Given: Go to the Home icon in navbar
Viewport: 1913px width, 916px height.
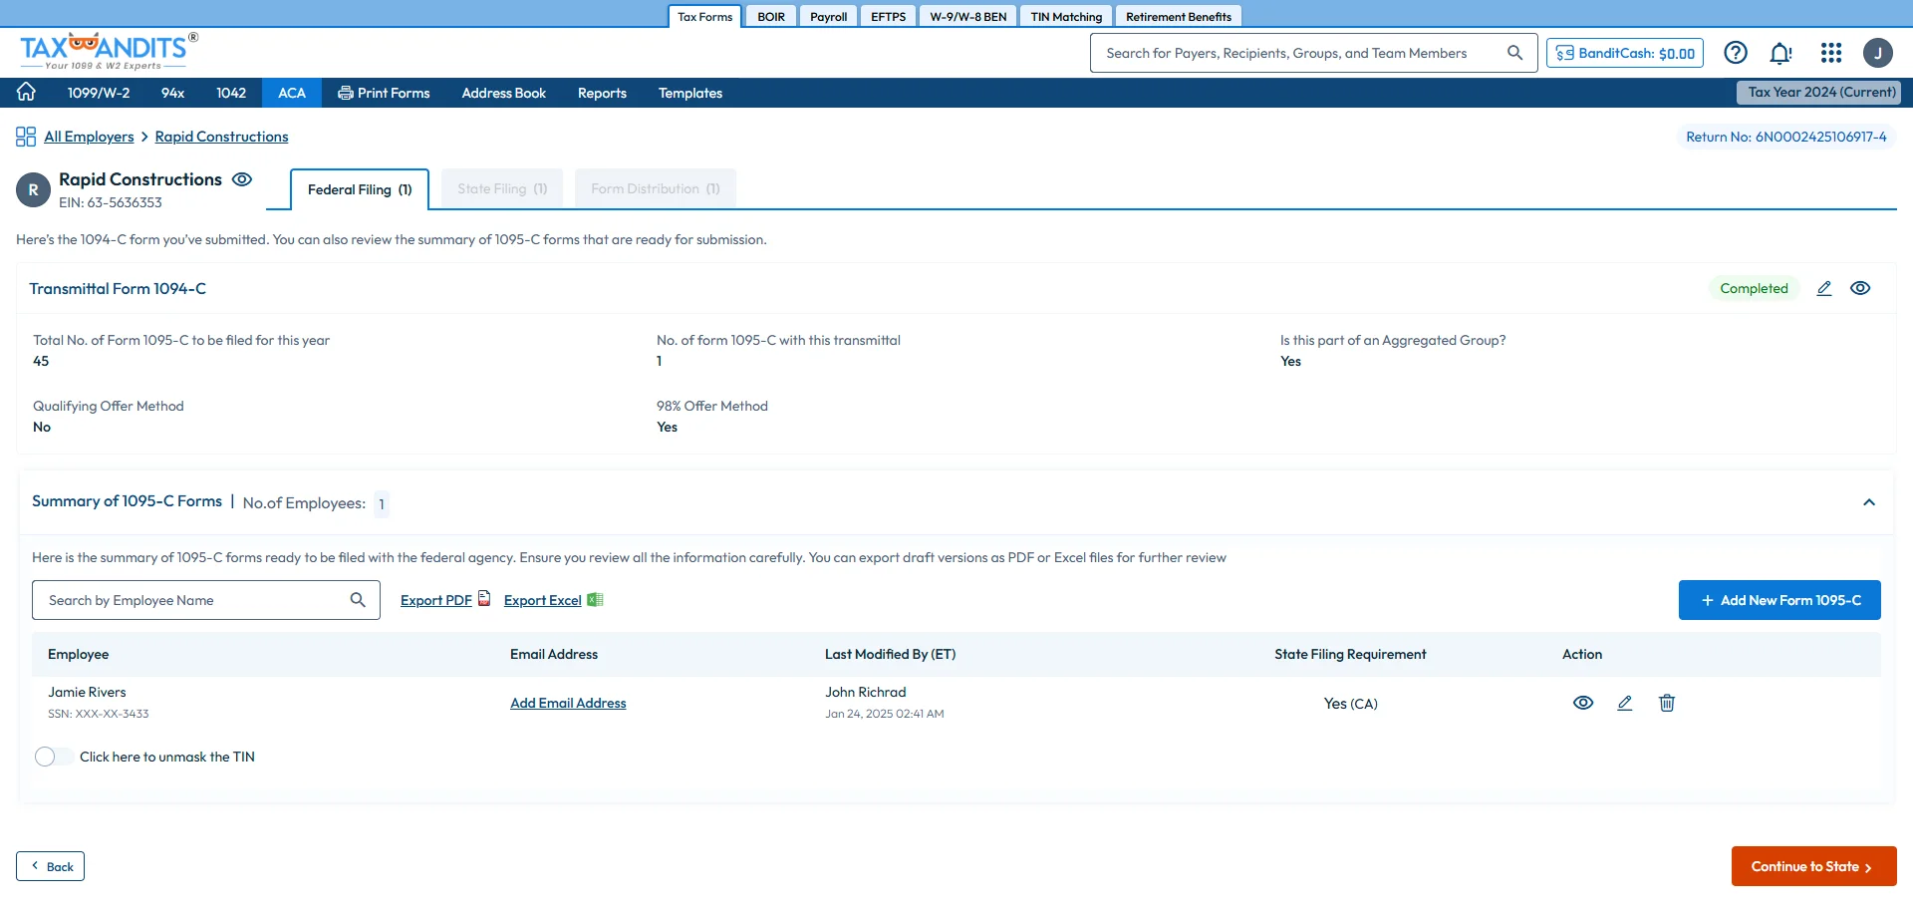Looking at the screenshot, I should [26, 92].
